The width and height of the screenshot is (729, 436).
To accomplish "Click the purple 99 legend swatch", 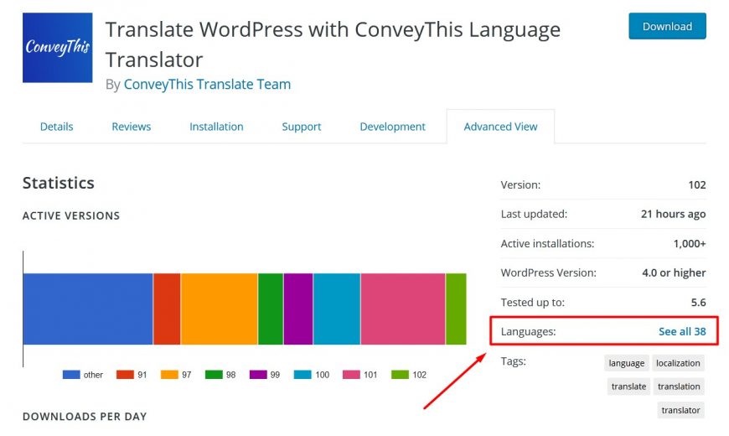I will (x=258, y=375).
